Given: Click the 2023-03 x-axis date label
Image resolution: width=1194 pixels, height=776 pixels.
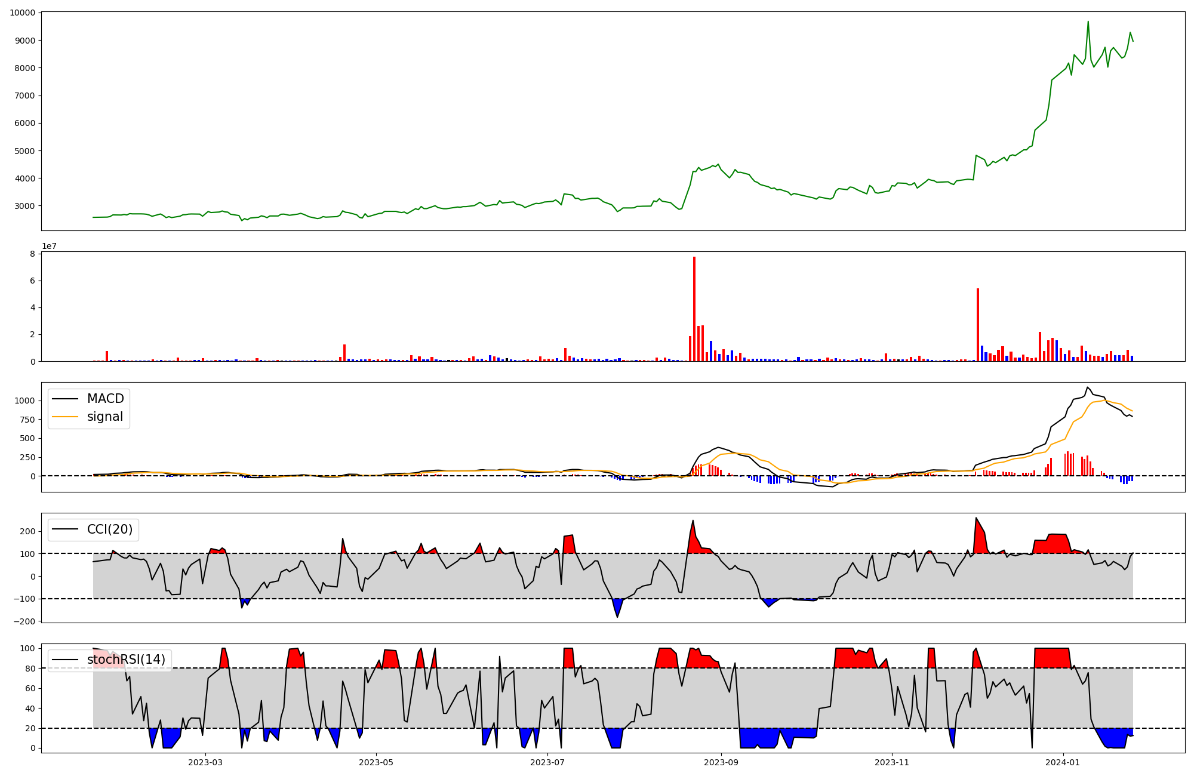Looking at the screenshot, I should point(205,762).
